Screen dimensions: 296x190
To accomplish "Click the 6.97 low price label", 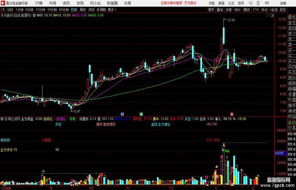I will 77,111.
